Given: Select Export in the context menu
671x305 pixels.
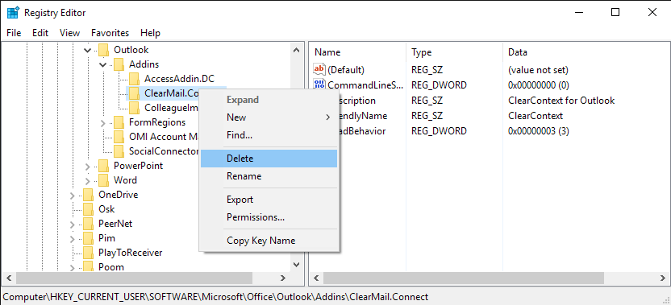Looking at the screenshot, I should pyautogui.click(x=269, y=200).
